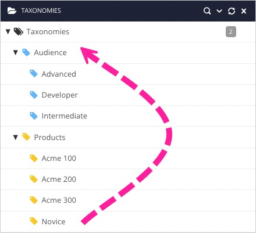Collapse the root Taxonomies tree node

[x=8, y=31]
